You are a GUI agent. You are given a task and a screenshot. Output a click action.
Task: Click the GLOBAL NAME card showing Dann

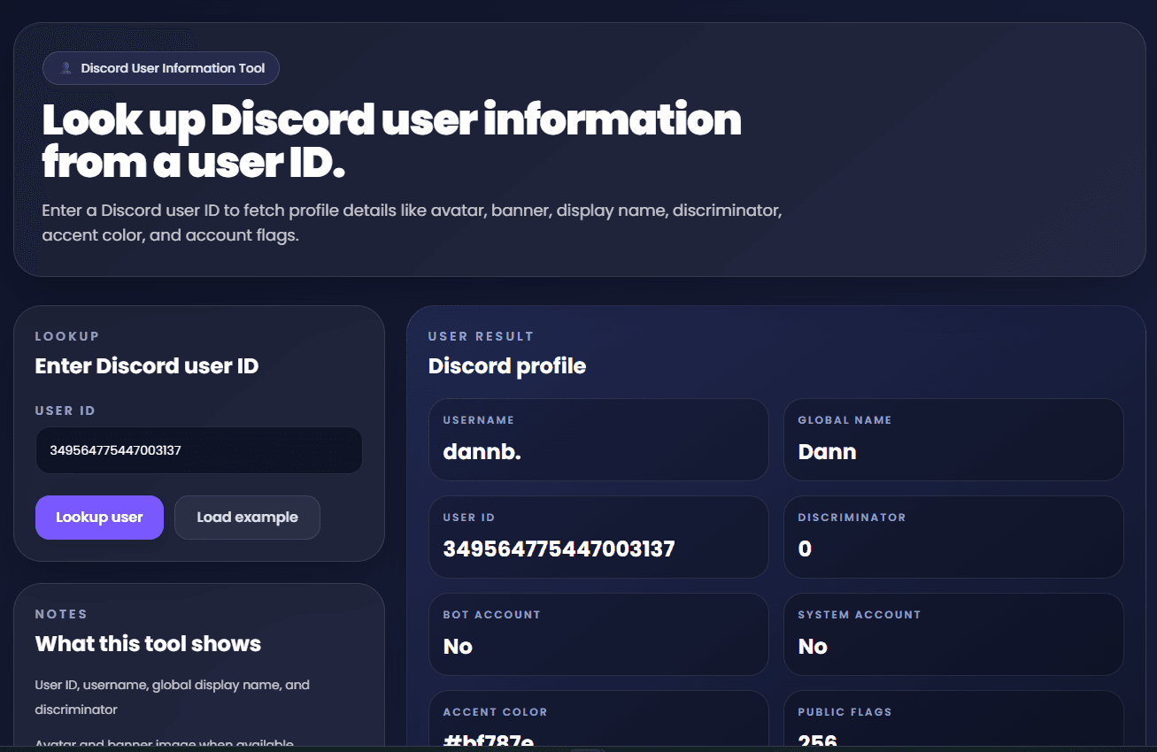pyautogui.click(x=953, y=440)
